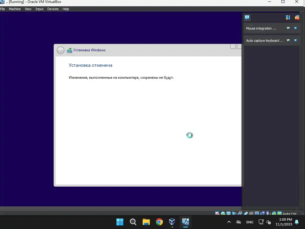Viewport: 305px width, 229px height.
Task: Click the cloud sync tray icon
Action: click(239, 222)
